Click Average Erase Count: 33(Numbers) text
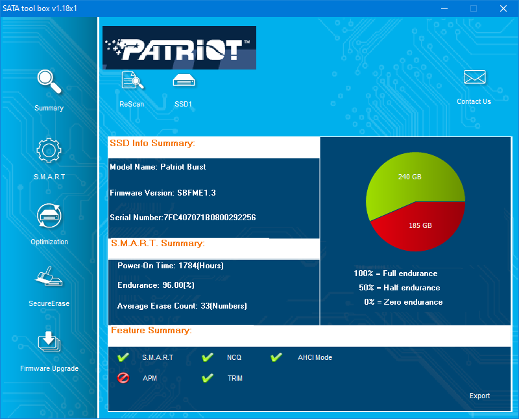 point(182,305)
